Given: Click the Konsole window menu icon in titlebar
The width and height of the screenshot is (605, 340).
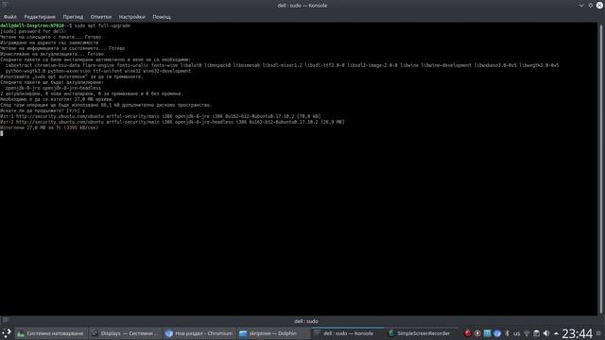Looking at the screenshot, I should [x=5, y=5].
